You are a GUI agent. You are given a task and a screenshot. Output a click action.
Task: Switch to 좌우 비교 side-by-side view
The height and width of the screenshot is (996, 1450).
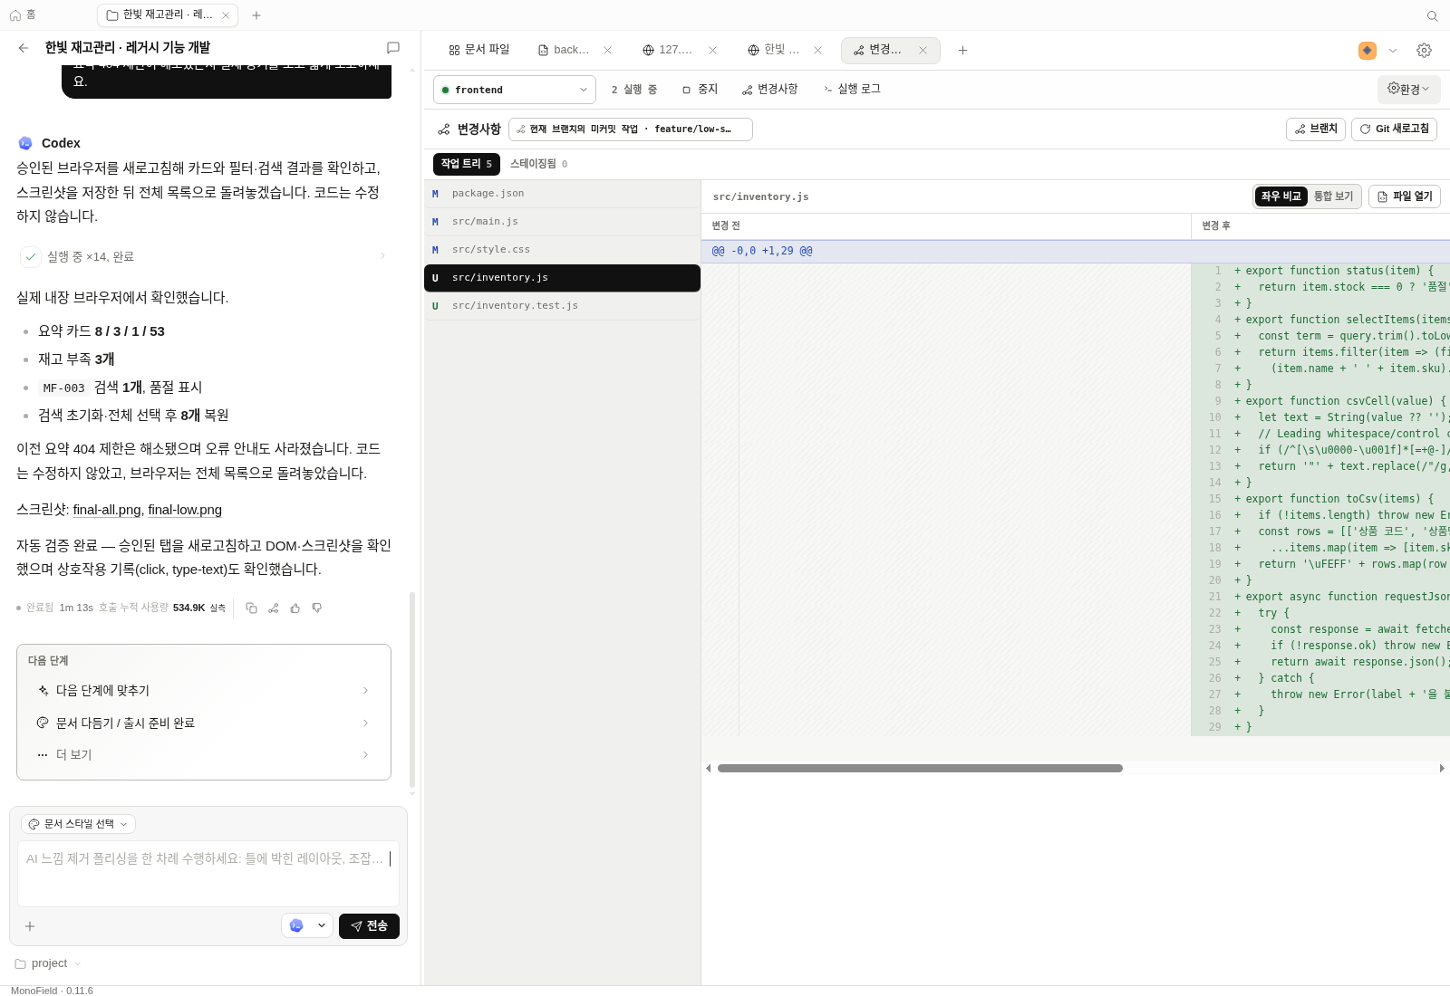1281,196
